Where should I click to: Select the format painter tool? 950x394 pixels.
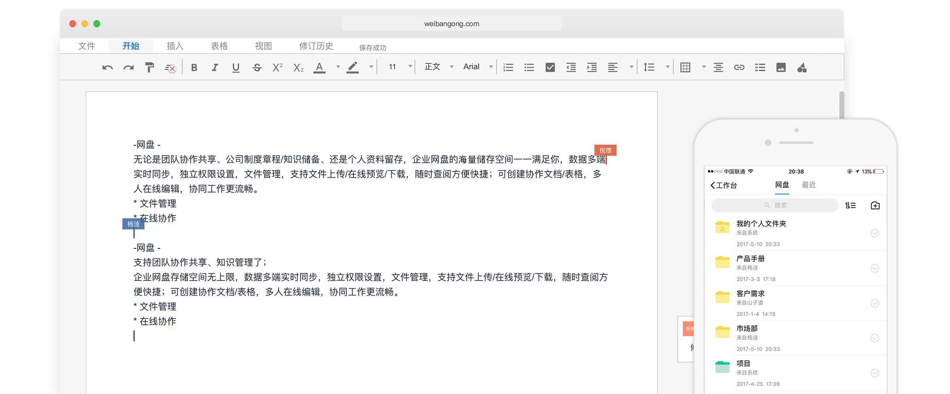tap(149, 68)
